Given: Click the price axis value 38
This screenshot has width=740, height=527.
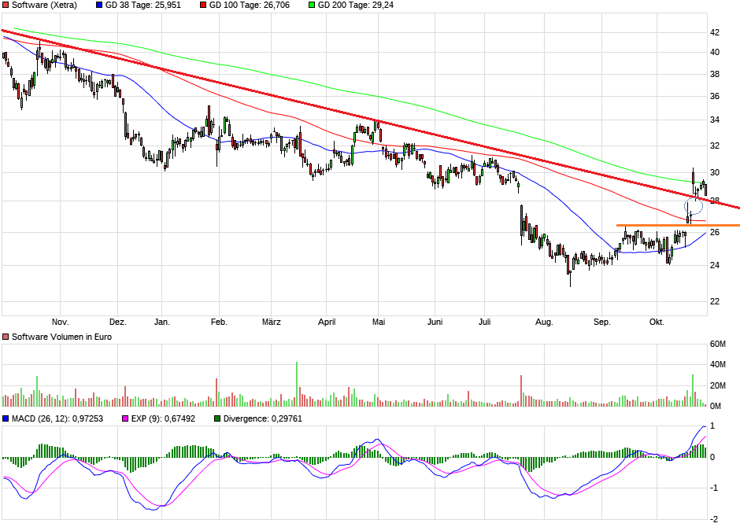Looking at the screenshot, I should [x=715, y=75].
